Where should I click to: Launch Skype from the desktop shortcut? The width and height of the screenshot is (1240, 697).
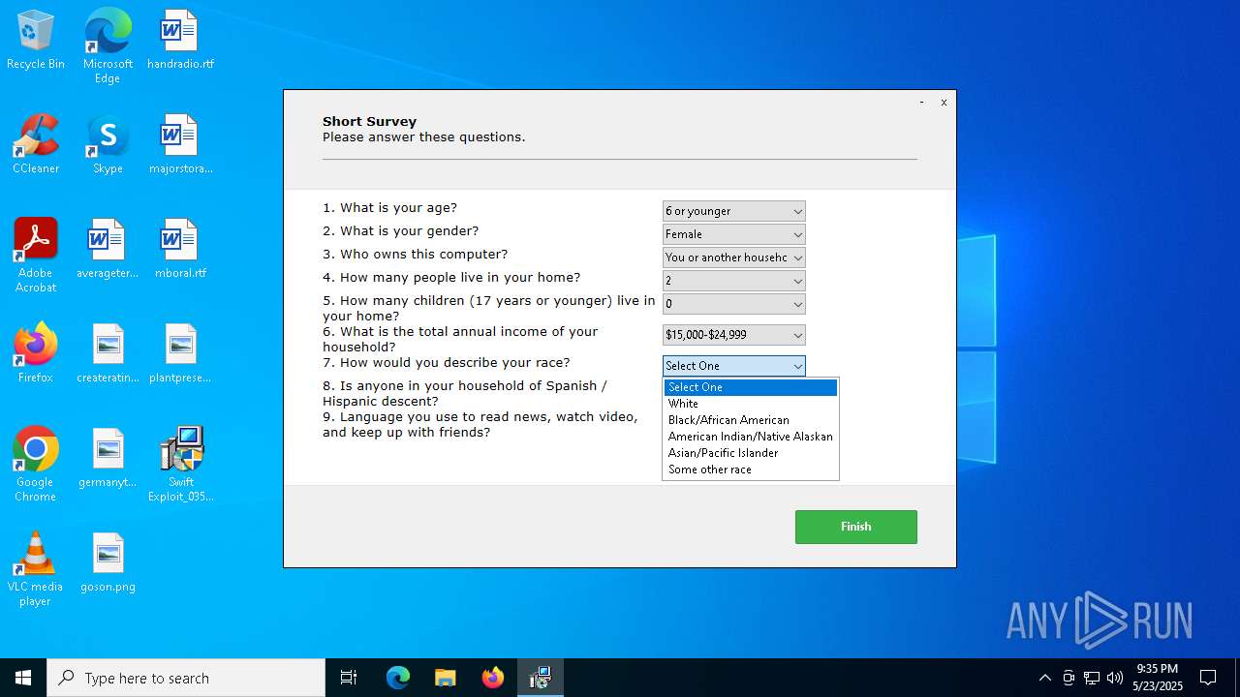click(108, 144)
